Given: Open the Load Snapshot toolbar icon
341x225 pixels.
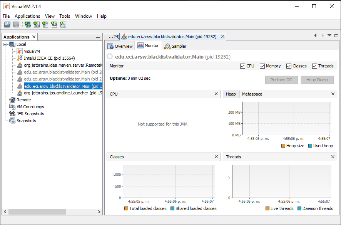Looking at the screenshot, I should (7, 24).
